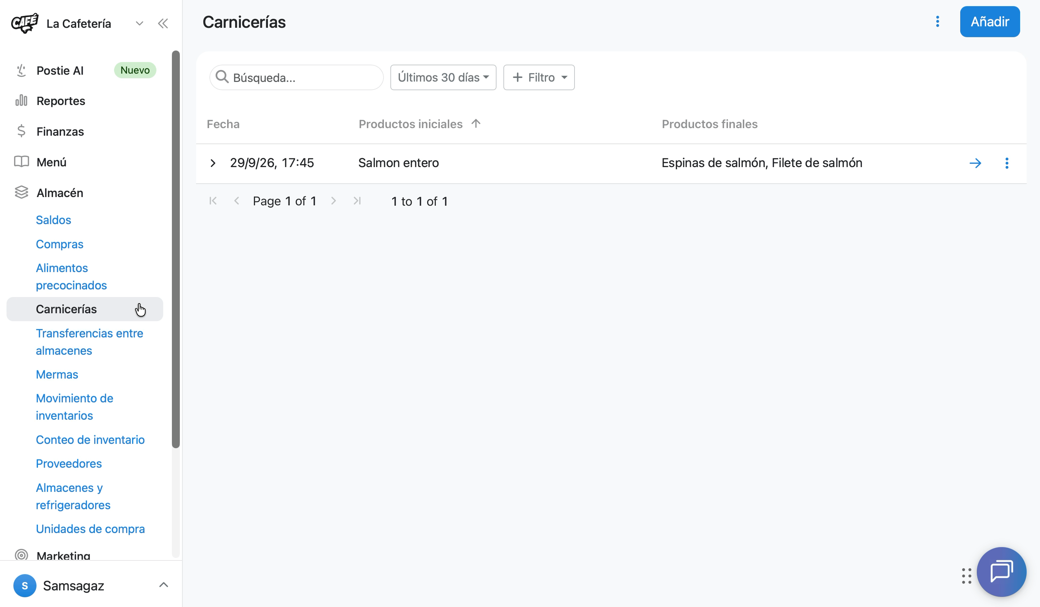Screen dimensions: 1040x607
Task: Open Mermas page
Action: click(x=57, y=375)
